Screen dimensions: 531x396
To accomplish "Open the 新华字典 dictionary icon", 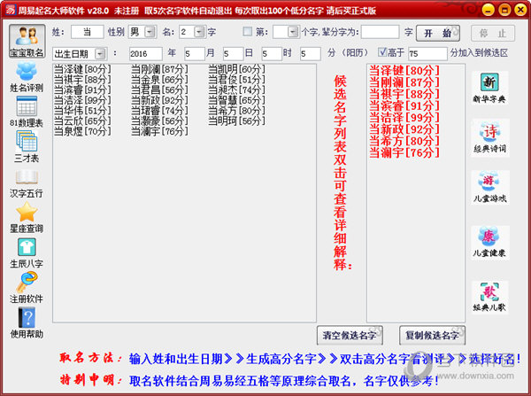I will (489, 89).
